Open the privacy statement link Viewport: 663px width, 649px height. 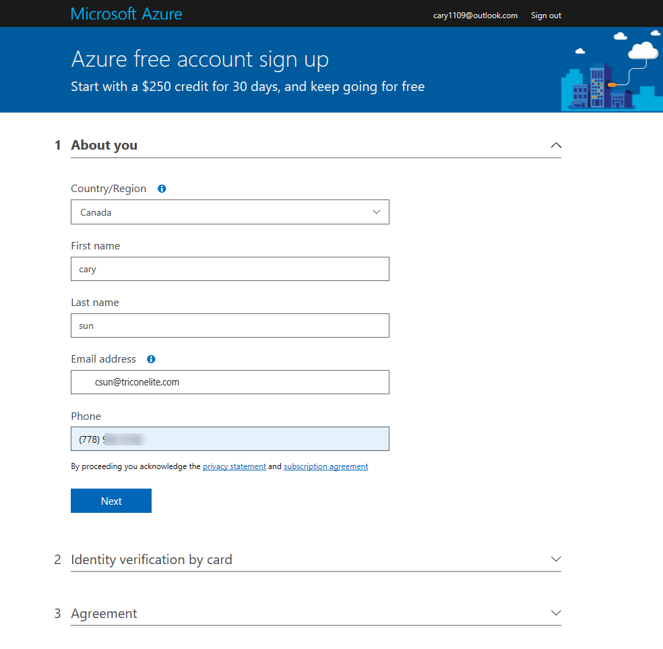tap(234, 466)
